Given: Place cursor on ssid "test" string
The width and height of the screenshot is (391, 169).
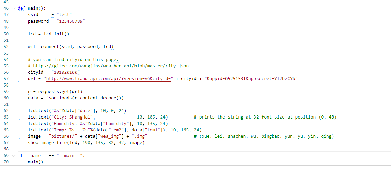Looking at the screenshot, I should pos(64,15).
